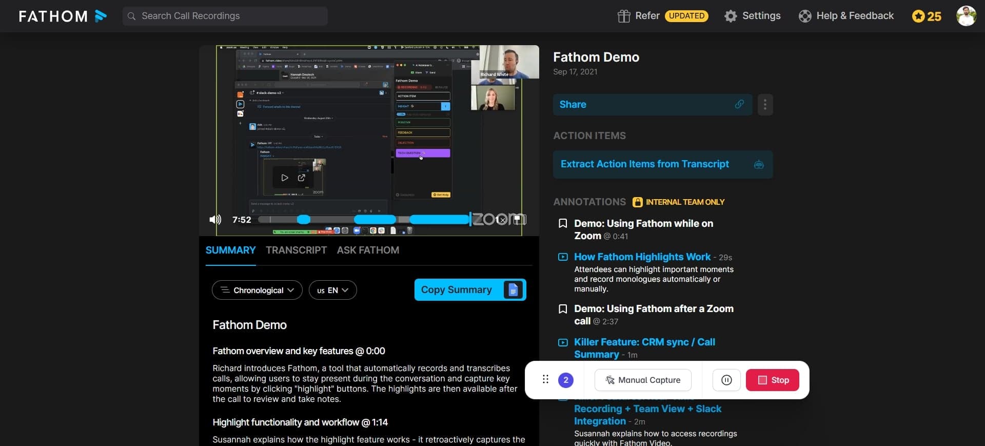Click the 29s duration next to Highlights Work
The width and height of the screenshot is (985, 446).
[x=725, y=258]
